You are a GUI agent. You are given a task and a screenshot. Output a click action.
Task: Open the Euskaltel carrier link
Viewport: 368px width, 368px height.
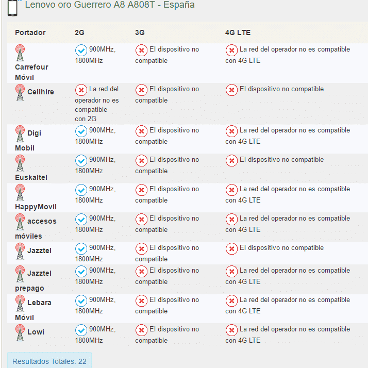pyautogui.click(x=31, y=177)
